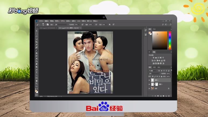208x117 pixels.
Task: Open the layer fill dropdown
Action: [x=171, y=76]
